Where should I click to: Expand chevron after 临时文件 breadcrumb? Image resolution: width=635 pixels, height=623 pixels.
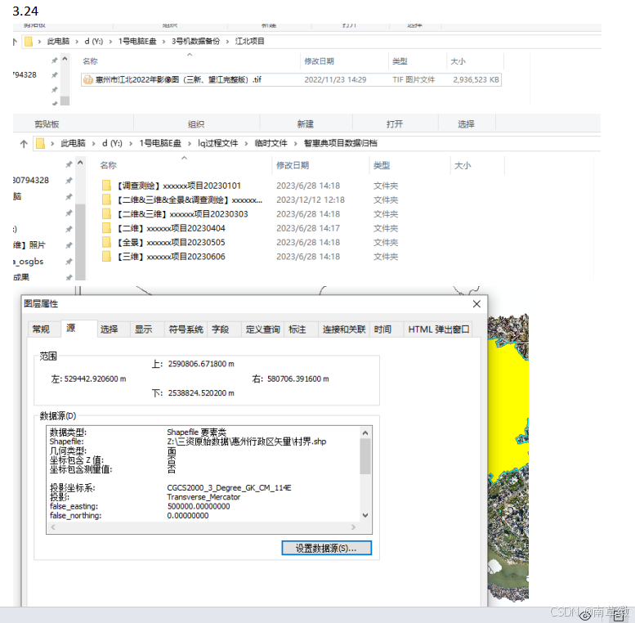(296, 143)
